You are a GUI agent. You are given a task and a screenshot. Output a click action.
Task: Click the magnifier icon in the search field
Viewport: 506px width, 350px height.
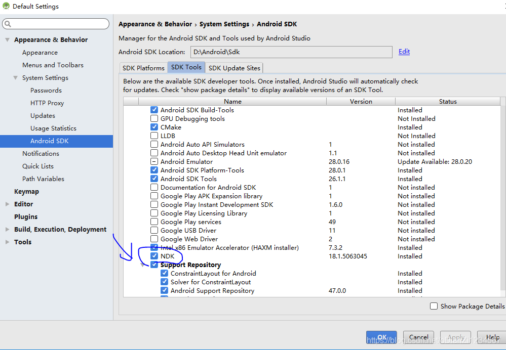pyautogui.click(x=8, y=23)
